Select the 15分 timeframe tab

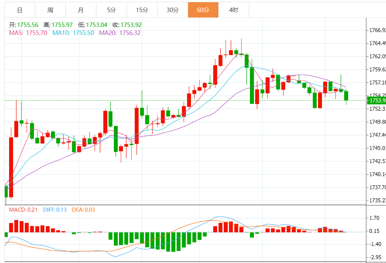click(142, 10)
